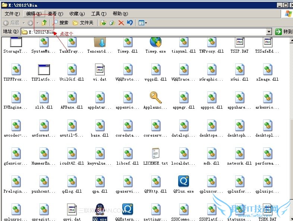Open the 帮助 (Help) menu
This screenshot has height=221, width=293.
pos(120,14)
